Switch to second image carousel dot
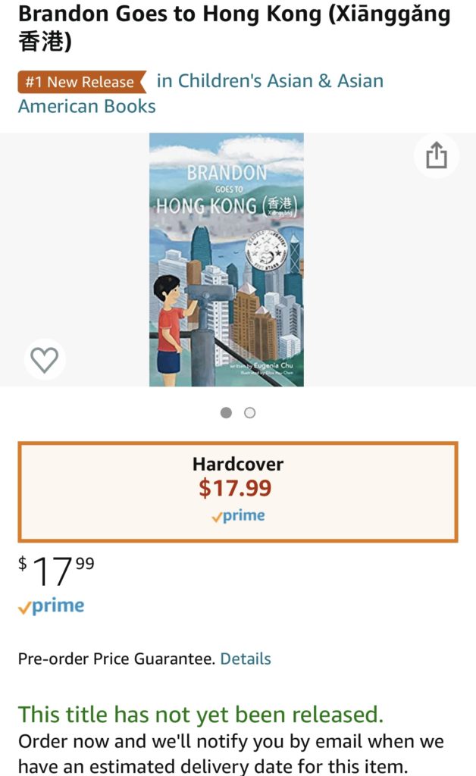 pyautogui.click(x=250, y=413)
